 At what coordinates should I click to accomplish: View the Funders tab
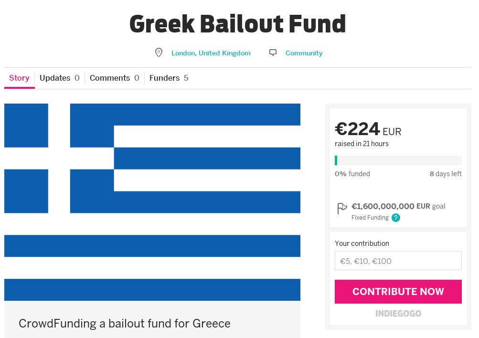click(169, 78)
